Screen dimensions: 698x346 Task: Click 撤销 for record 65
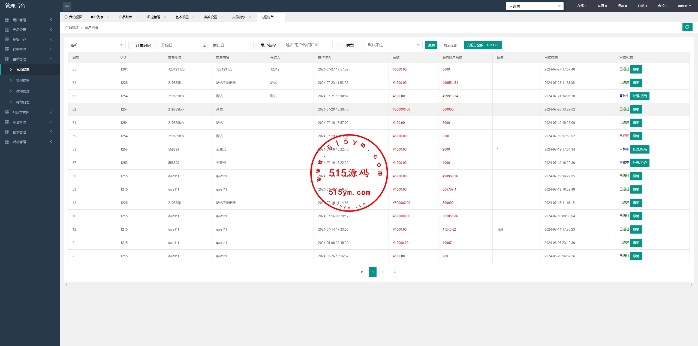636,69
